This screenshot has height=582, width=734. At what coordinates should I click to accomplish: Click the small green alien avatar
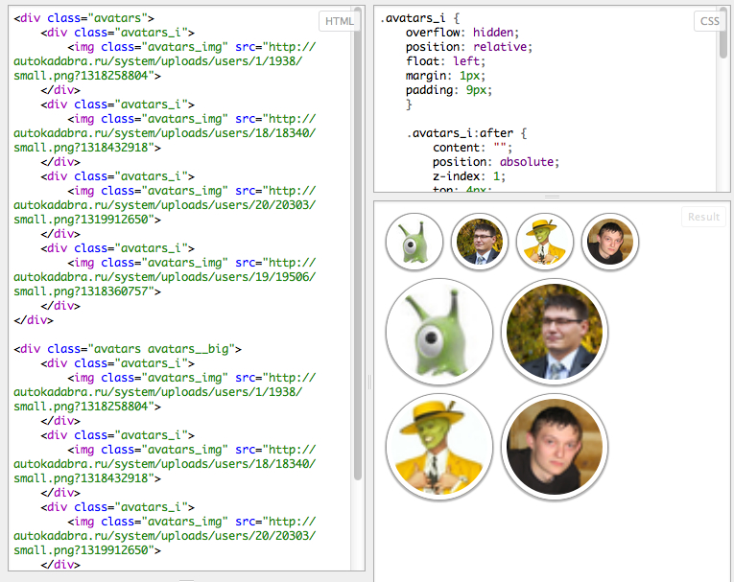[414, 242]
